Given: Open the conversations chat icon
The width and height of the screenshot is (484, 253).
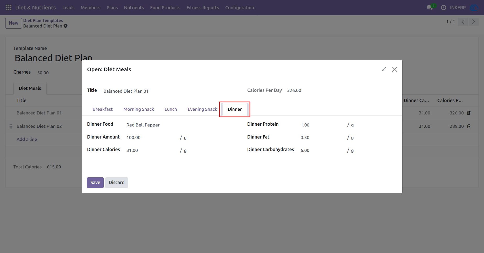Looking at the screenshot, I should click(430, 8).
